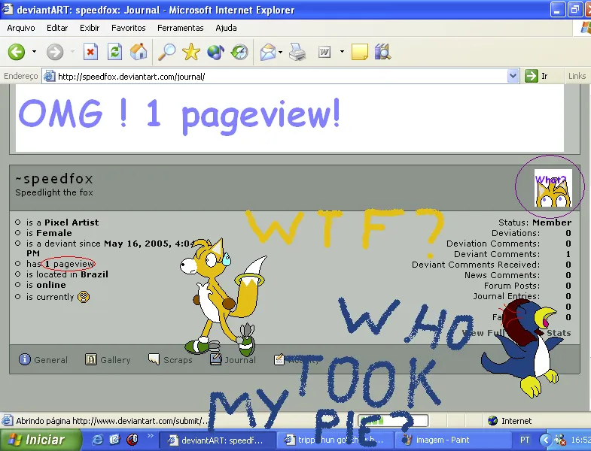The image size is (591, 451).
Task: Go to the Home page icon
Action: point(139,52)
